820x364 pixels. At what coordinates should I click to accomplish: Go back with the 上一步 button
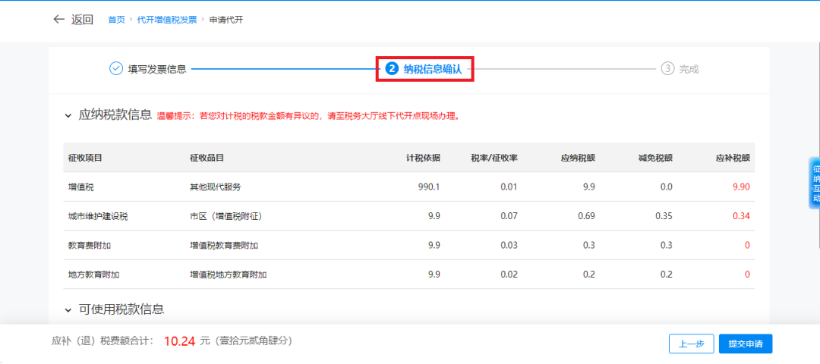pyautogui.click(x=692, y=344)
